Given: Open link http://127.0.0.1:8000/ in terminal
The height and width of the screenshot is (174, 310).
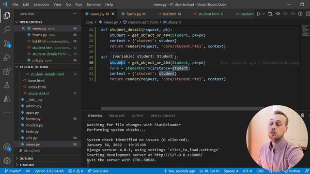Looking at the screenshot, I should pos(178,155).
